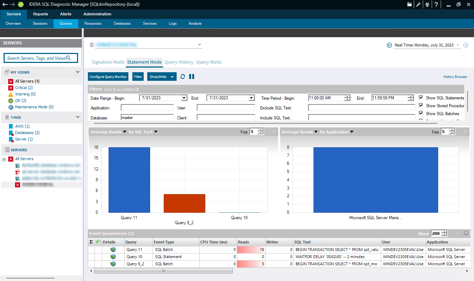Screen dimensions: 474x281
Task: Uncheck Show Stored Procedures option
Action: 421,105
